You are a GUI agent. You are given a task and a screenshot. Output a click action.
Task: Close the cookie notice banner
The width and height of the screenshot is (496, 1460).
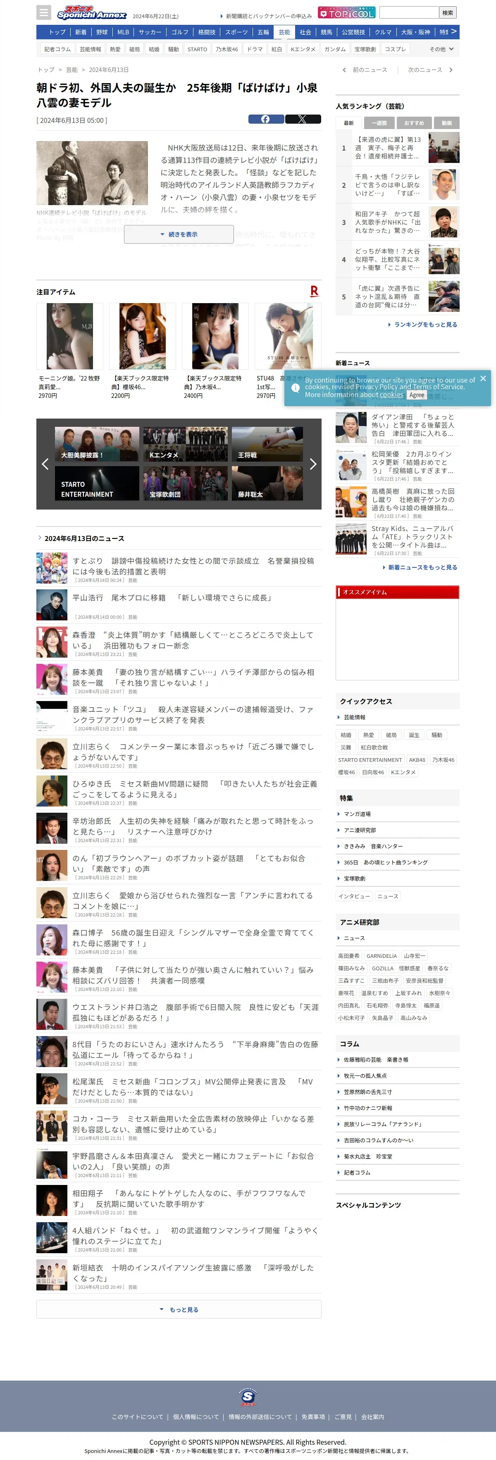tap(483, 378)
